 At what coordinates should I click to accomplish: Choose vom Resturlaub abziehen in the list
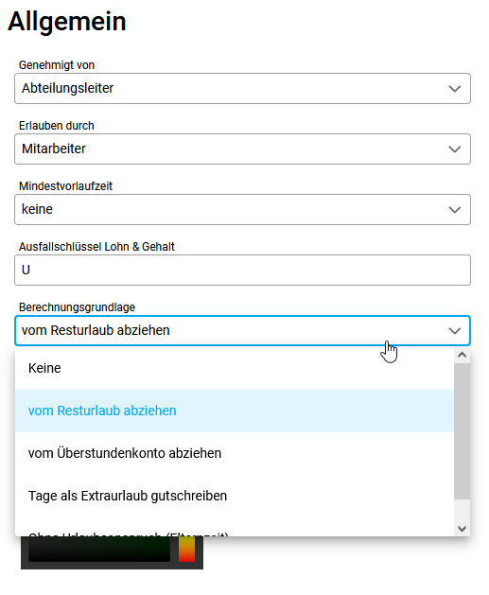235,411
